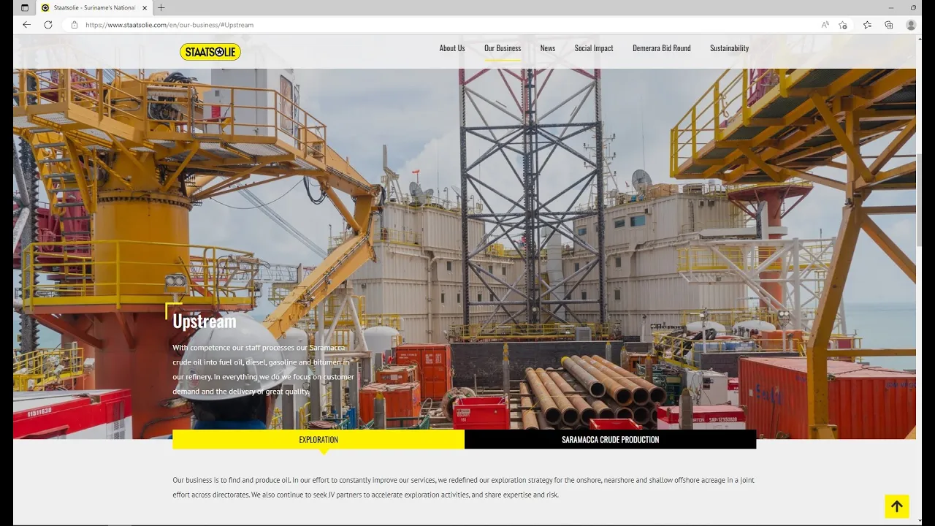Restore the browser window size

(913, 7)
